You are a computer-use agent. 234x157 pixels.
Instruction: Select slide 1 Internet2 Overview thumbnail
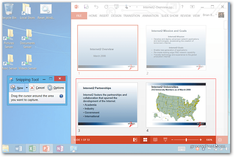coord(107,48)
